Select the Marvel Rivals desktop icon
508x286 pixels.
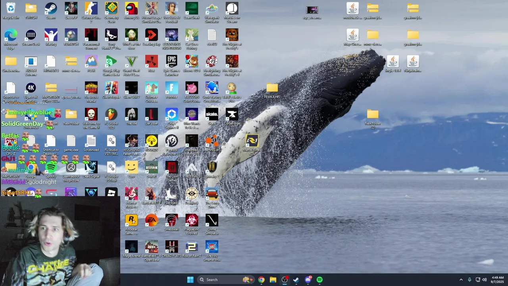[x=252, y=145]
